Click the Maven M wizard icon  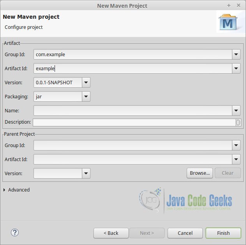[228, 23]
